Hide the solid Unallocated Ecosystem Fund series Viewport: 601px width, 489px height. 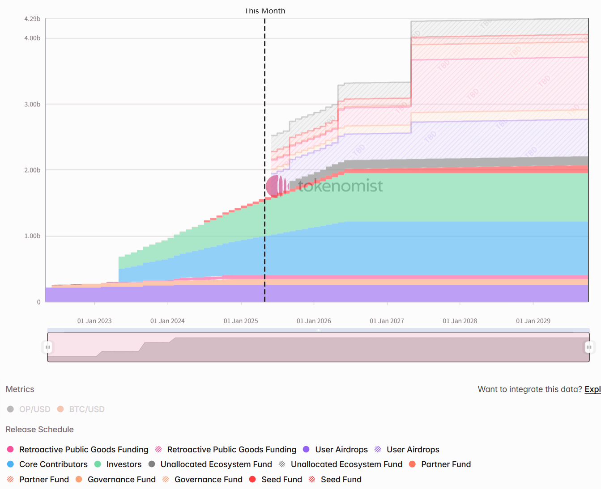point(216,464)
